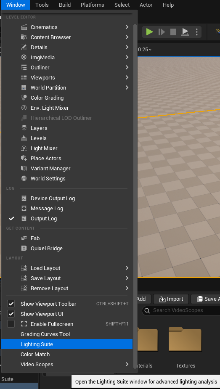Expand the Details submenu arrow
The height and width of the screenshot is (389, 220).
(x=127, y=47)
